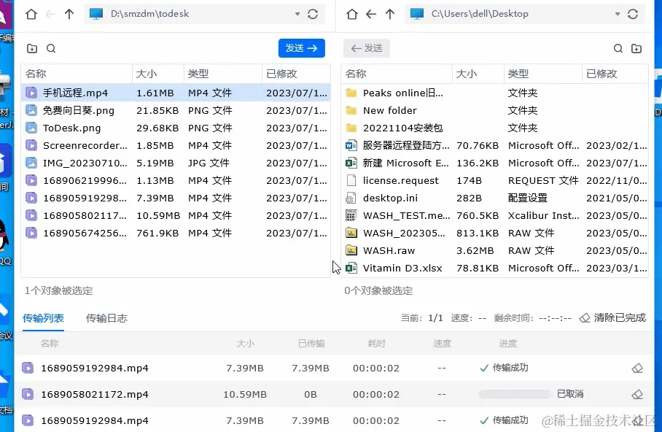
Task: Select the New folder row
Action: click(494, 110)
